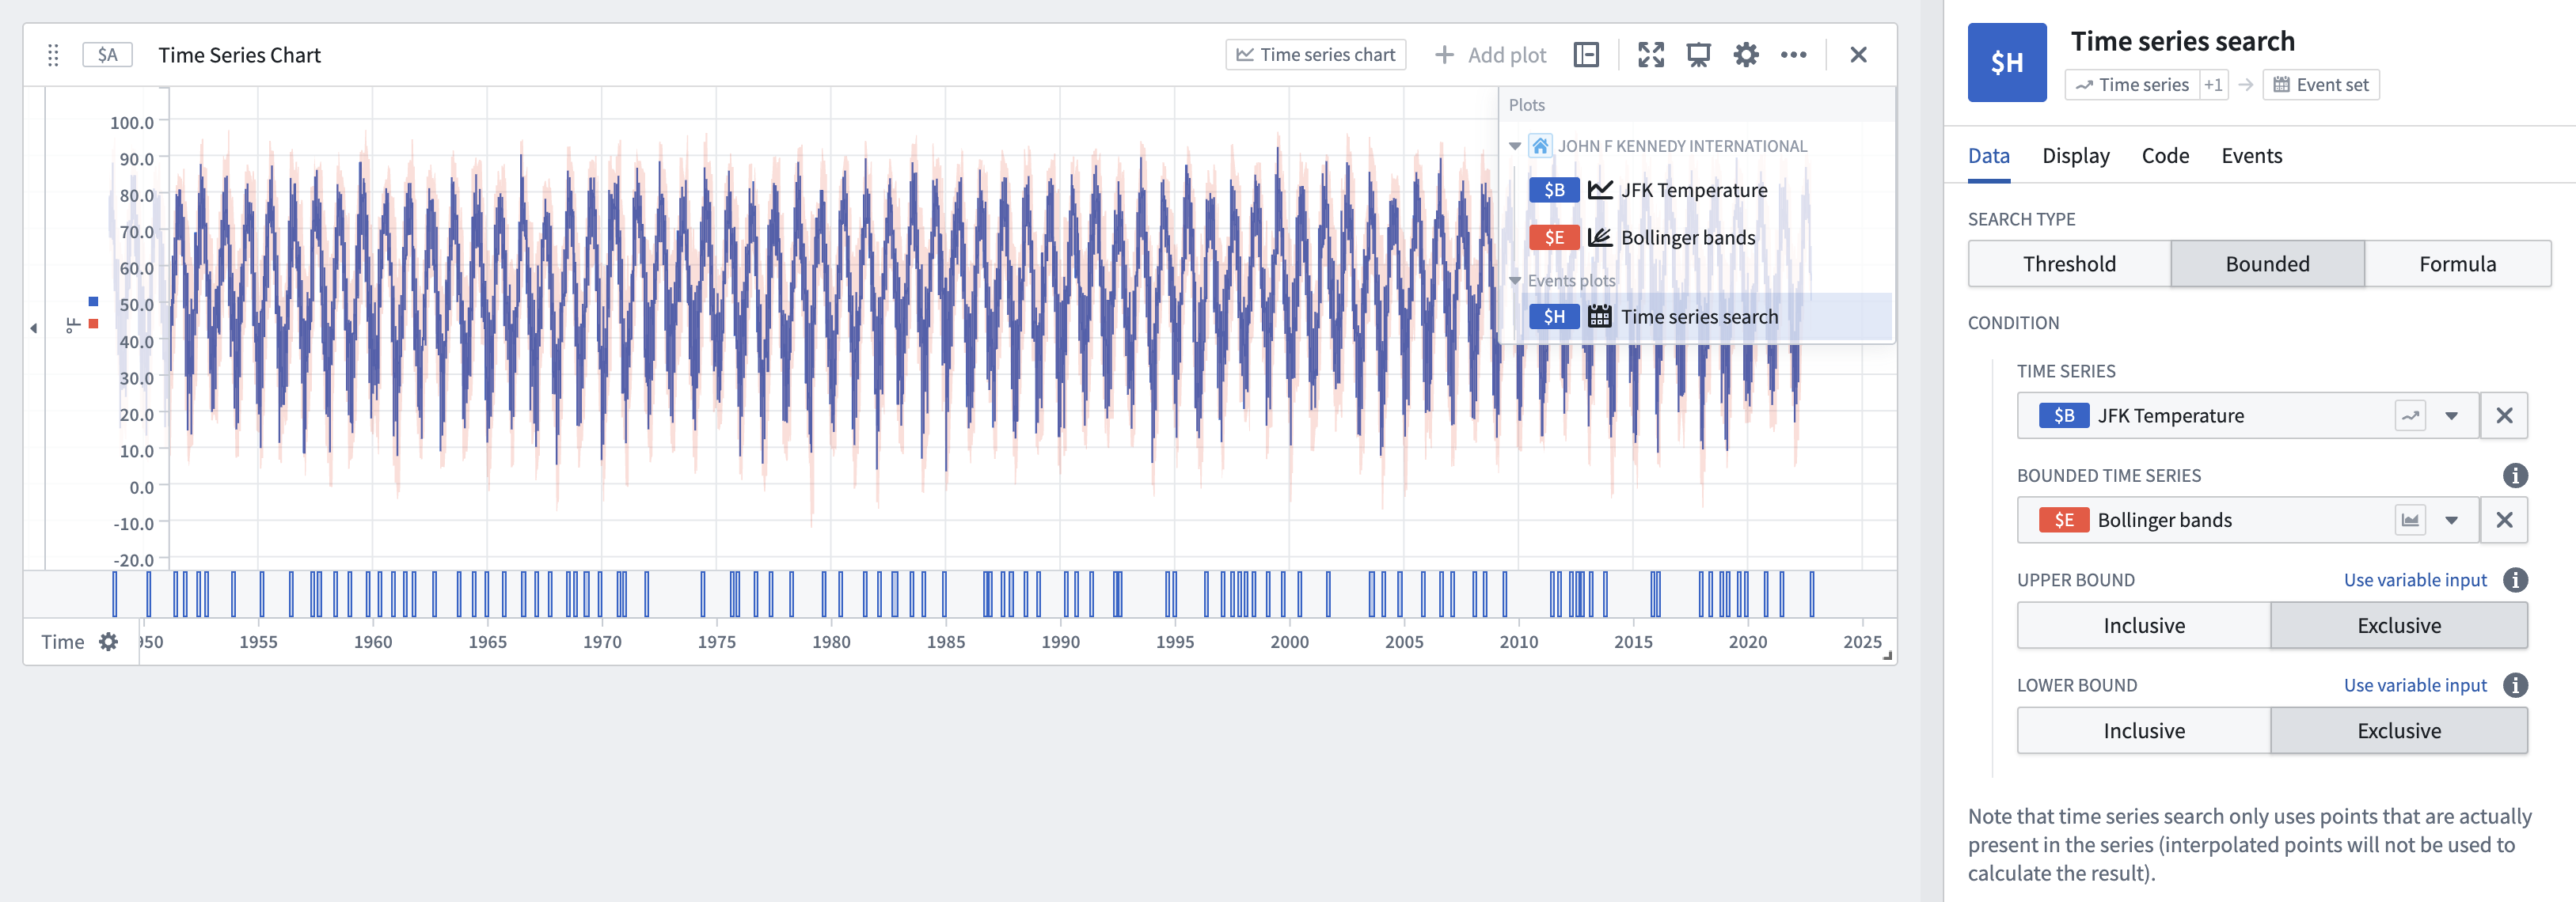This screenshot has width=2576, height=902.
Task: Collapse the Events plots group
Action: (1515, 281)
